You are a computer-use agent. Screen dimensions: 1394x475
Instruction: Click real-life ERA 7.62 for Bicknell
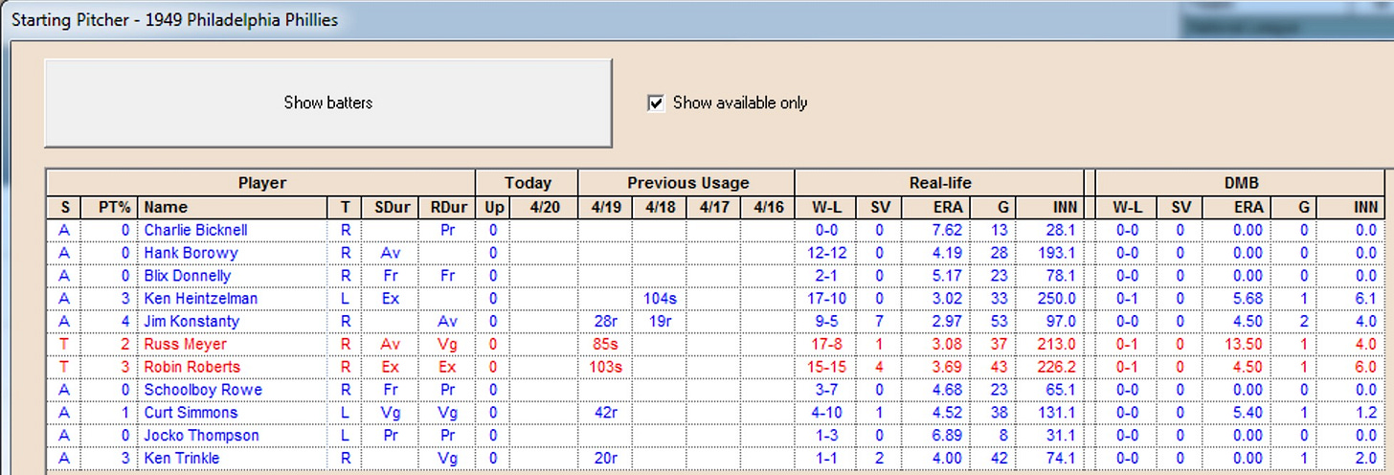(x=949, y=230)
